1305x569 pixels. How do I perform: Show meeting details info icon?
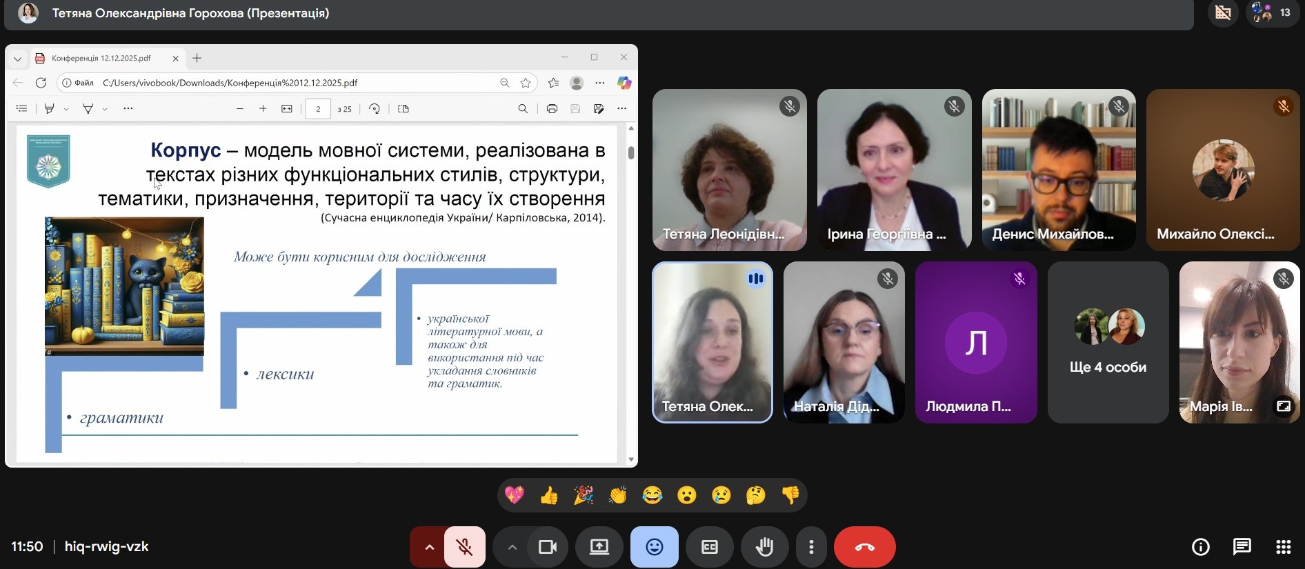(x=1200, y=547)
